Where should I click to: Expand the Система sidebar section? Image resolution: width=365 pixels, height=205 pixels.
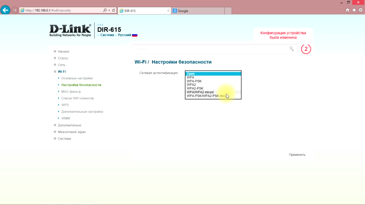coord(64,139)
